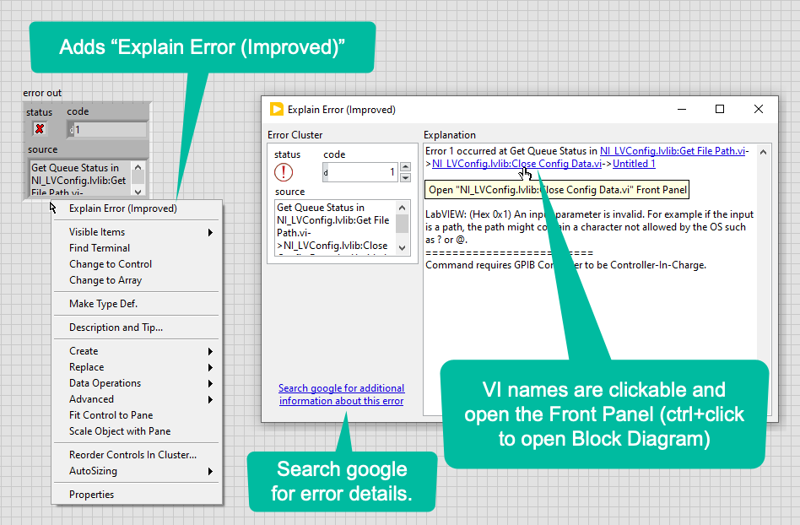
Task: Expand the "Visible Items" submenu
Action: 96,231
